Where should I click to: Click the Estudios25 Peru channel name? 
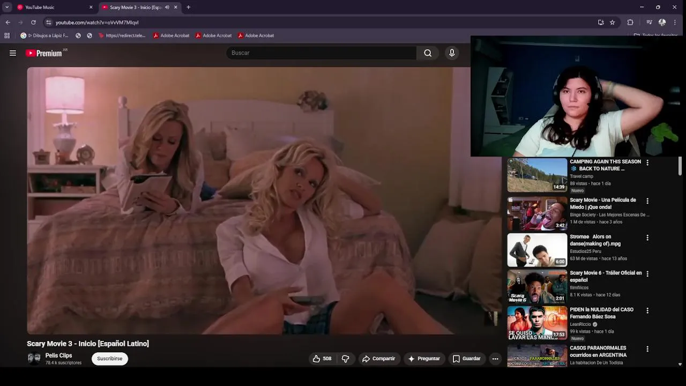[x=585, y=251]
